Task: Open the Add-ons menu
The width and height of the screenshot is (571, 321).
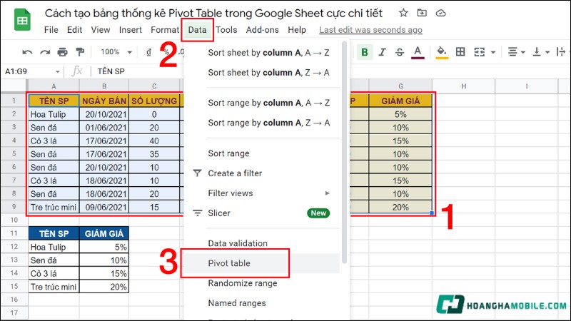Action: coord(262,30)
